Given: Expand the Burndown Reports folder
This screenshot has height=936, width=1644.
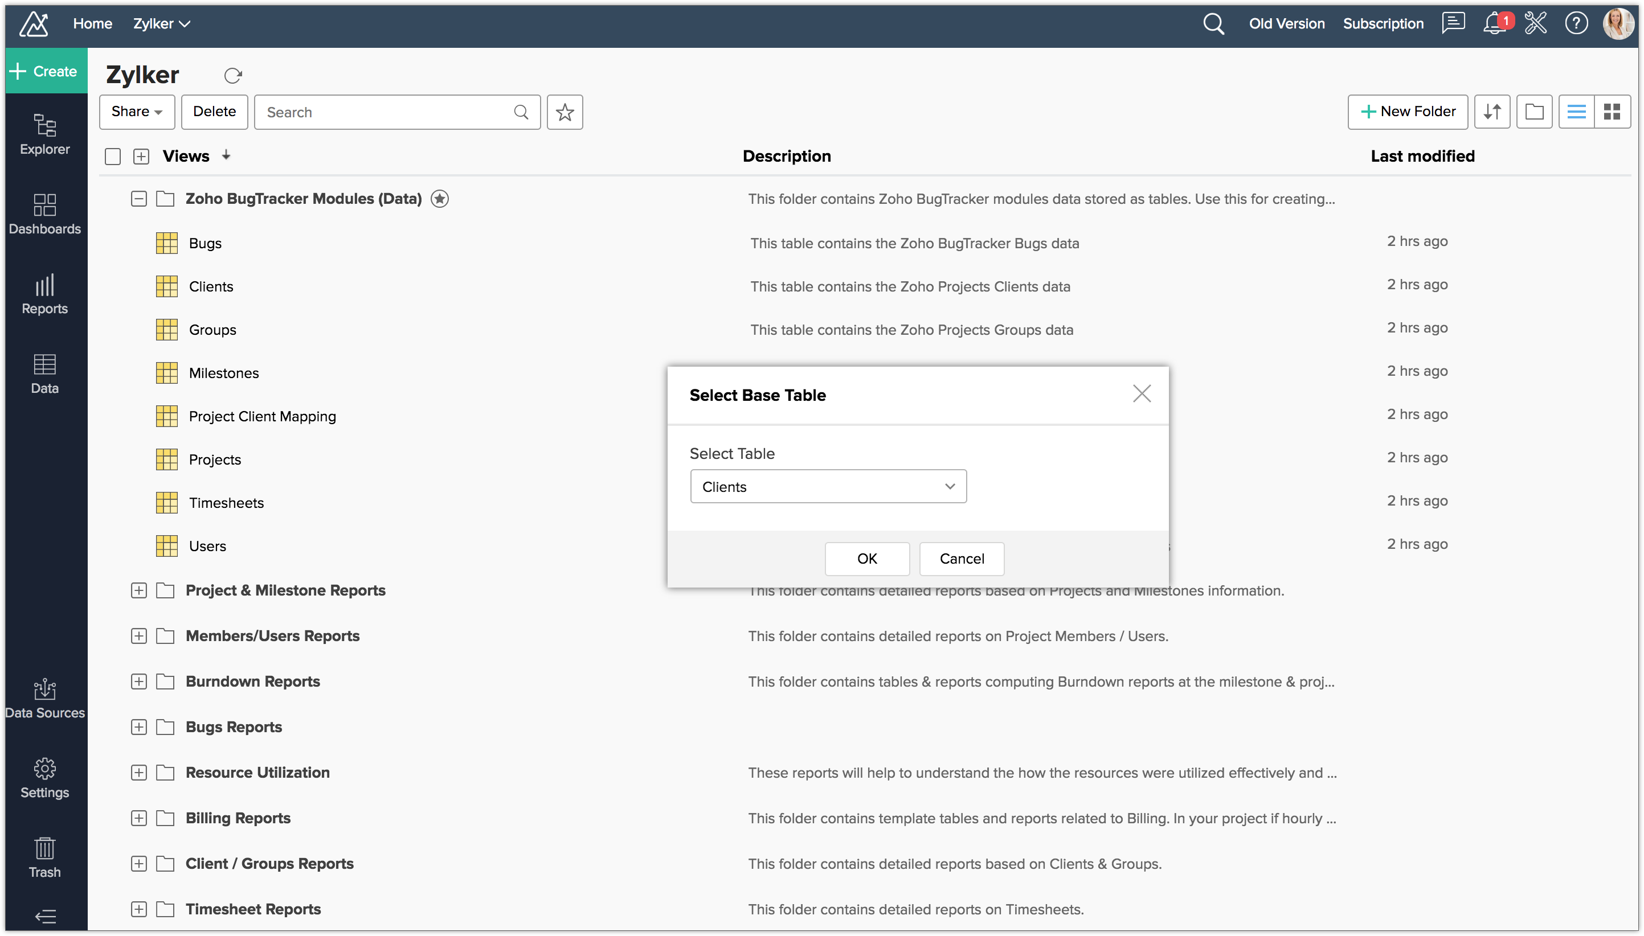Looking at the screenshot, I should 139,682.
